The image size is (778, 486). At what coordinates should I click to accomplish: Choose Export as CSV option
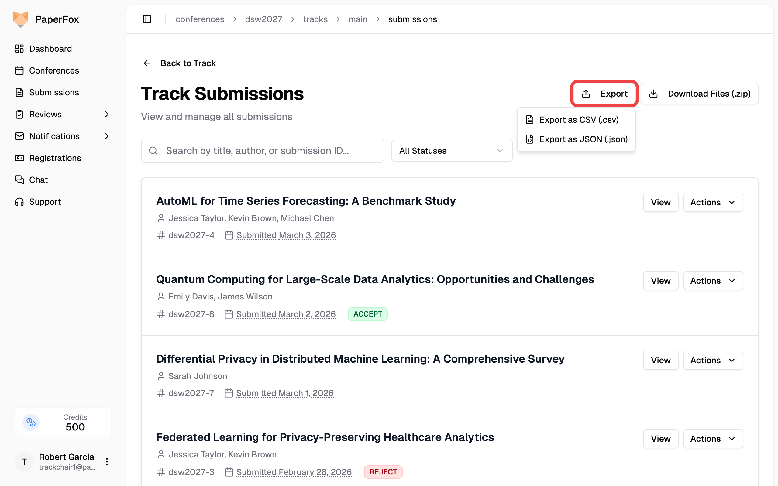[x=578, y=120]
